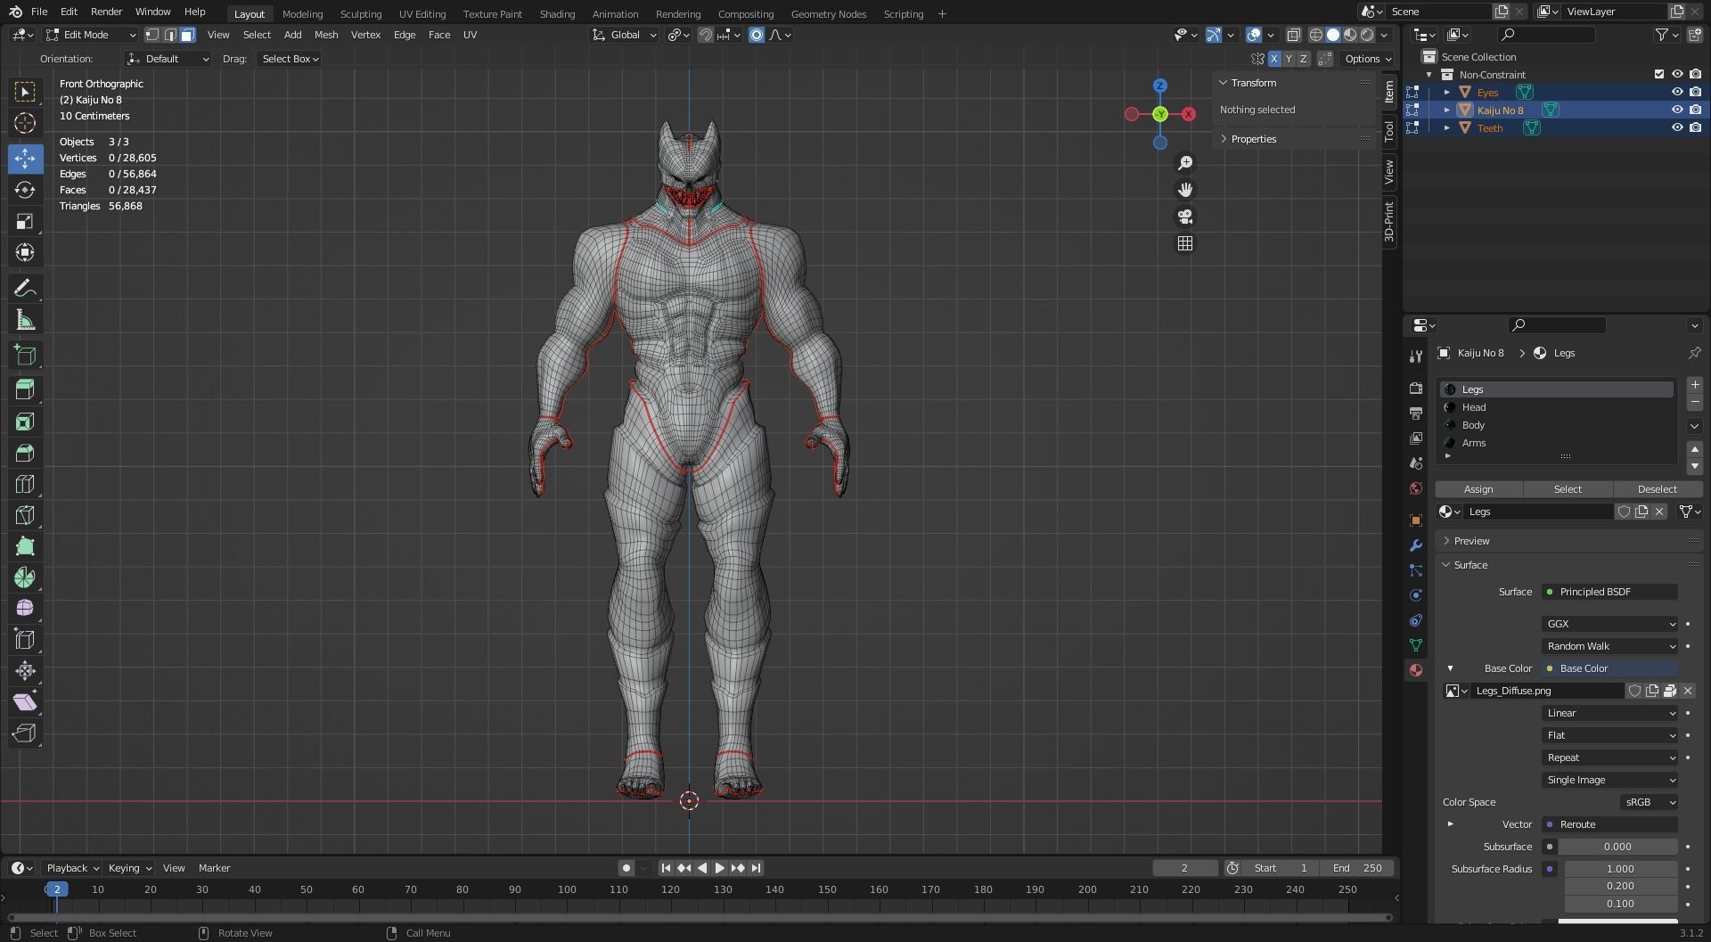Open the Mesh menu
Viewport: 1711px width, 942px height.
click(x=326, y=35)
